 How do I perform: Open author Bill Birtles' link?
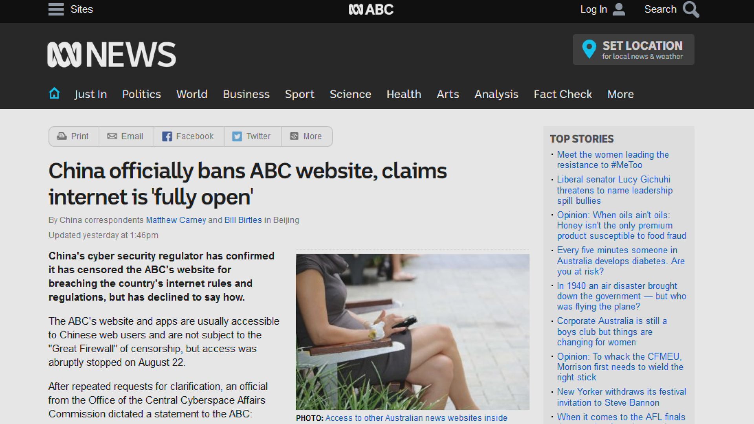tap(243, 220)
